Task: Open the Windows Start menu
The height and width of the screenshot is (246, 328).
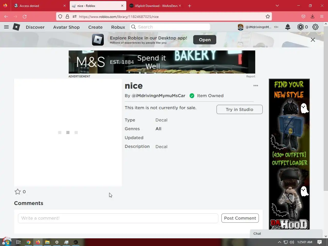Action: click(x=7, y=242)
